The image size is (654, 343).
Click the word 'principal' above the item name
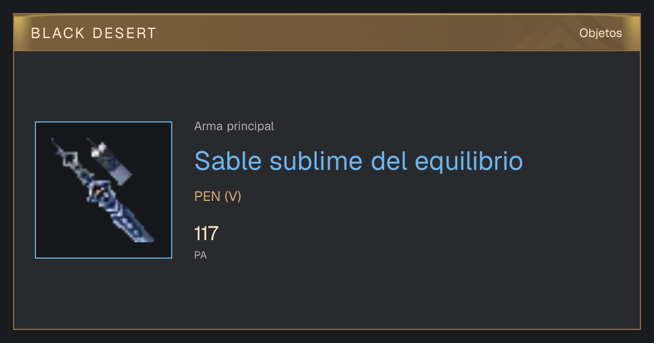(x=250, y=126)
